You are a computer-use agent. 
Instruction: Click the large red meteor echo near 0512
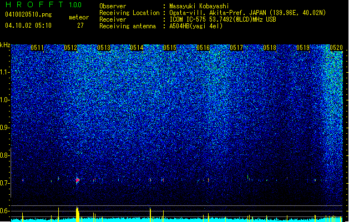(78, 180)
